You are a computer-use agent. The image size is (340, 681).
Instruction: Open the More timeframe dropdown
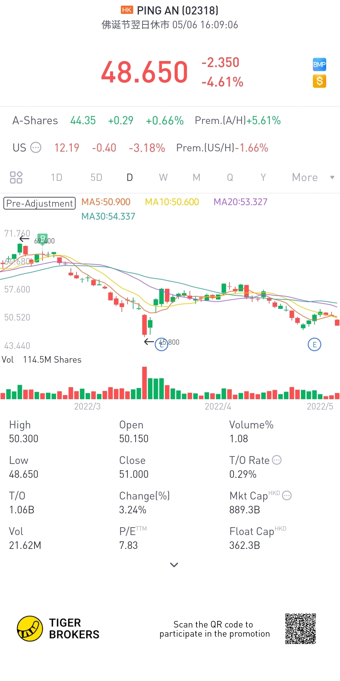click(x=313, y=177)
